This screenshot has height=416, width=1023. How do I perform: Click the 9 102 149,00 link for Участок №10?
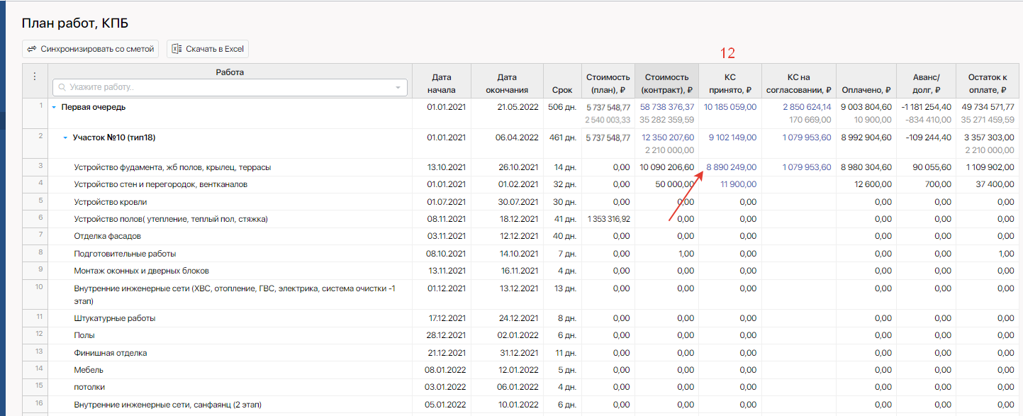(732, 137)
